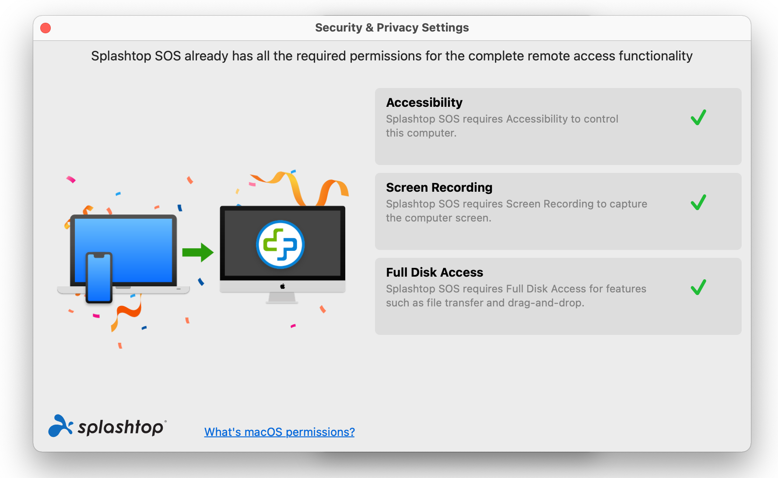Image resolution: width=778 pixels, height=478 pixels.
Task: Select the Accessibility permission heading
Action: point(424,102)
